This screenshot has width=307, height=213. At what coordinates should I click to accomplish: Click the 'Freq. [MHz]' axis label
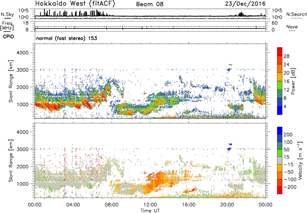(7, 26)
